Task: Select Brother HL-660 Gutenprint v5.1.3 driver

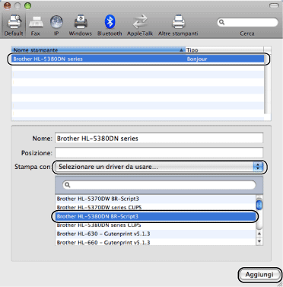Action: 155,242
